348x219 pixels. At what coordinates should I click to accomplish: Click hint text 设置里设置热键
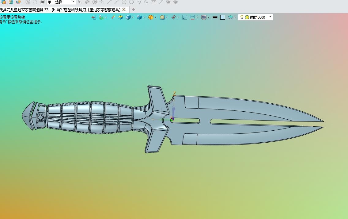[x=13, y=17]
